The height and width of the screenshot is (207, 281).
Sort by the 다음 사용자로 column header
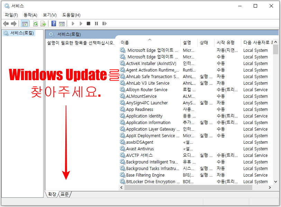click(257, 43)
